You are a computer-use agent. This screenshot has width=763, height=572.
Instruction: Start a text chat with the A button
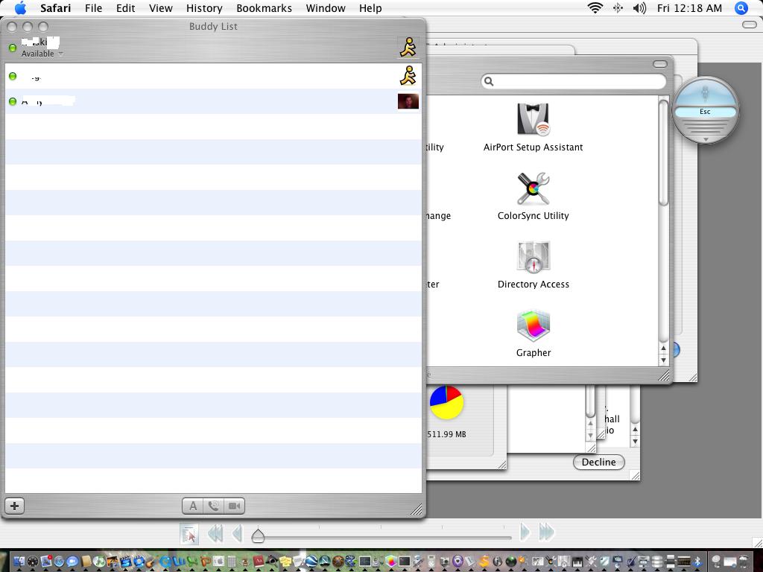click(193, 506)
